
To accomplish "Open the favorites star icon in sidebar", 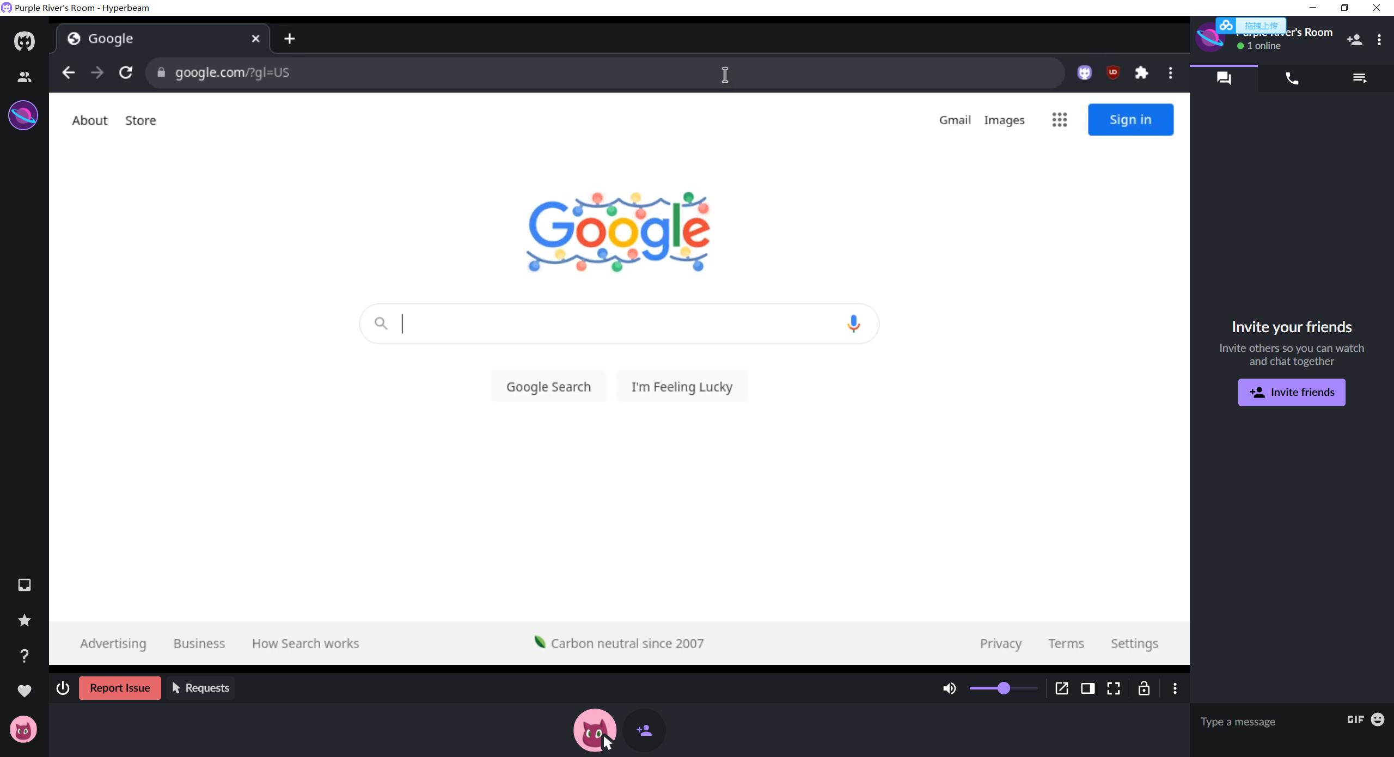I will pyautogui.click(x=24, y=620).
